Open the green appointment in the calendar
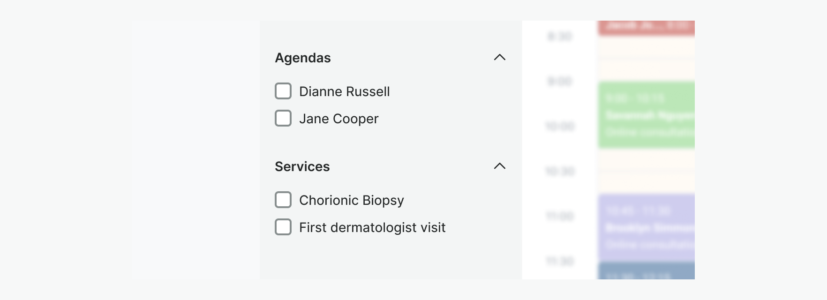827x300 pixels. [646, 115]
